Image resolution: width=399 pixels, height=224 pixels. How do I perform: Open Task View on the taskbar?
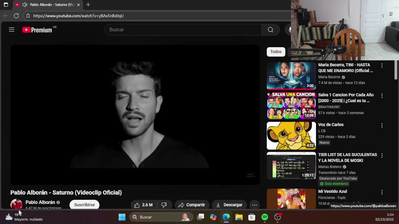[200, 217]
